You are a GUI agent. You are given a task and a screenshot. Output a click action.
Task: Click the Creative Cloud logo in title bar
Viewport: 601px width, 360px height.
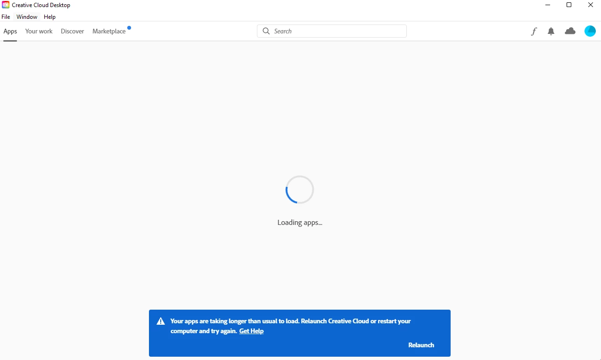click(x=6, y=5)
